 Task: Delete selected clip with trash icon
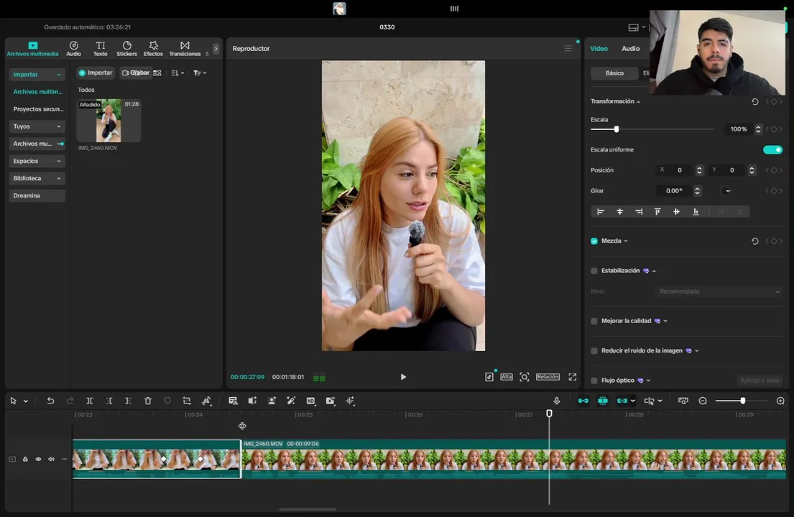148,401
